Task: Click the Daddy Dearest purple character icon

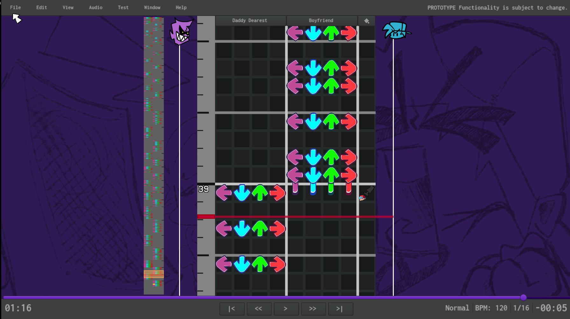Action: pos(181,32)
